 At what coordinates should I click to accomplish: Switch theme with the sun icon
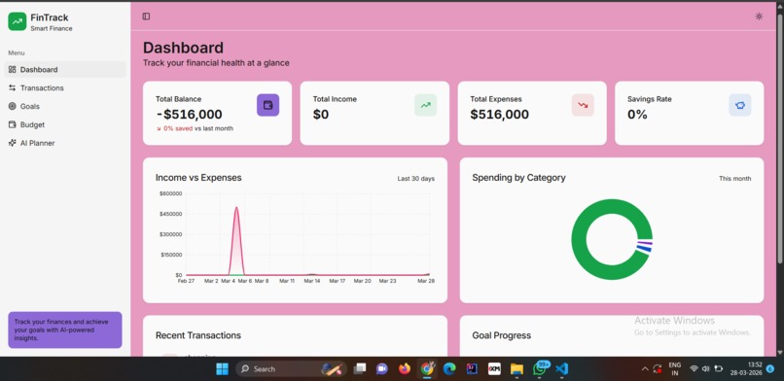pyautogui.click(x=759, y=17)
